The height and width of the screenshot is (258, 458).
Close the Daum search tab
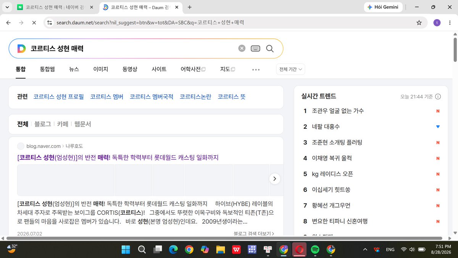(177, 7)
